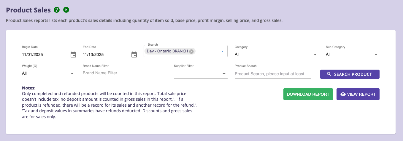Expand the Branch dropdown arrow
403x141 pixels.
pos(222,51)
